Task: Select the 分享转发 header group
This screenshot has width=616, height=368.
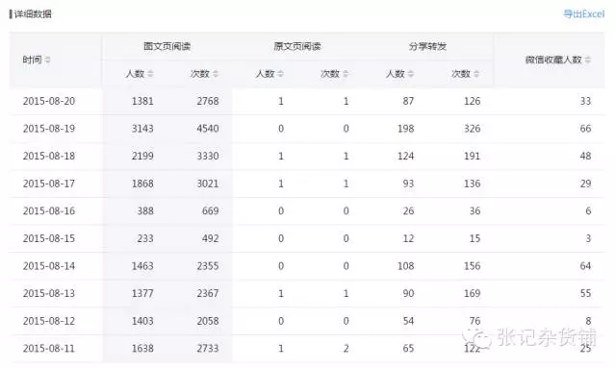Action: point(427,46)
